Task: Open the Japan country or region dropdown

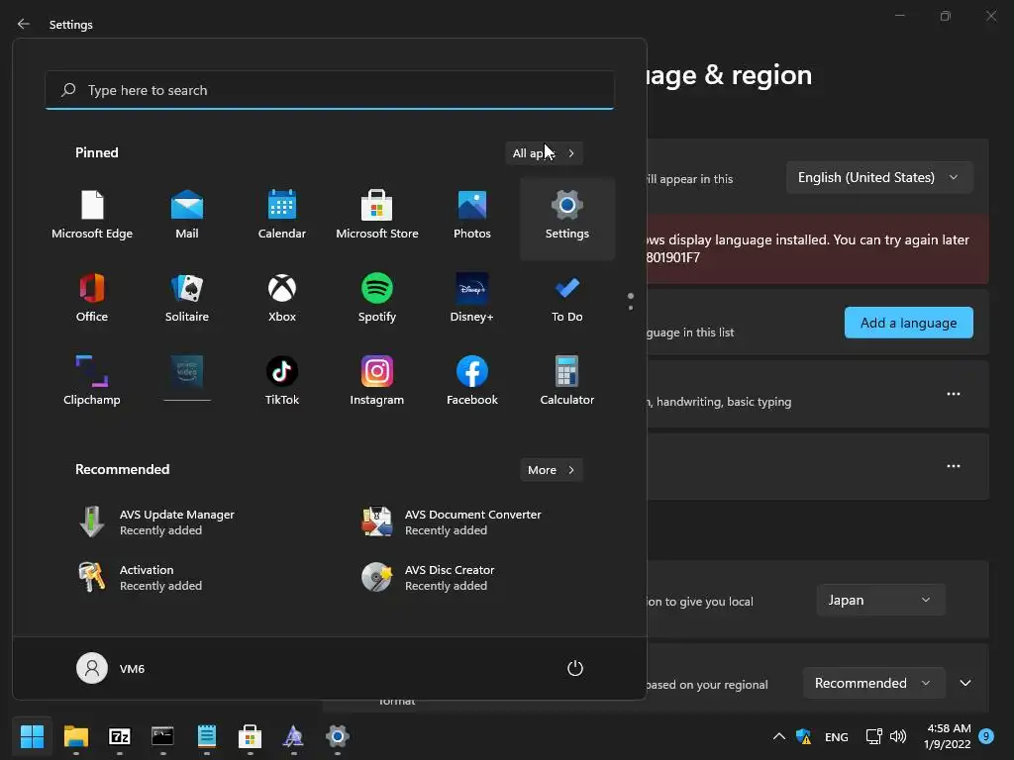Action: coord(880,601)
